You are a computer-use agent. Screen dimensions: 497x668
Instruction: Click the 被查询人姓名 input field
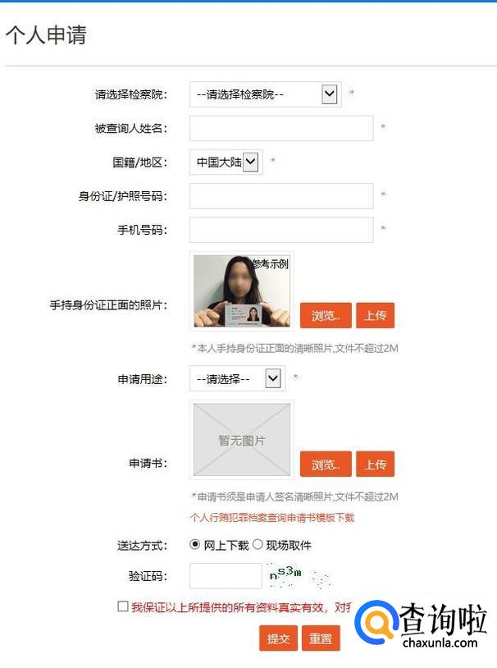[281, 128]
